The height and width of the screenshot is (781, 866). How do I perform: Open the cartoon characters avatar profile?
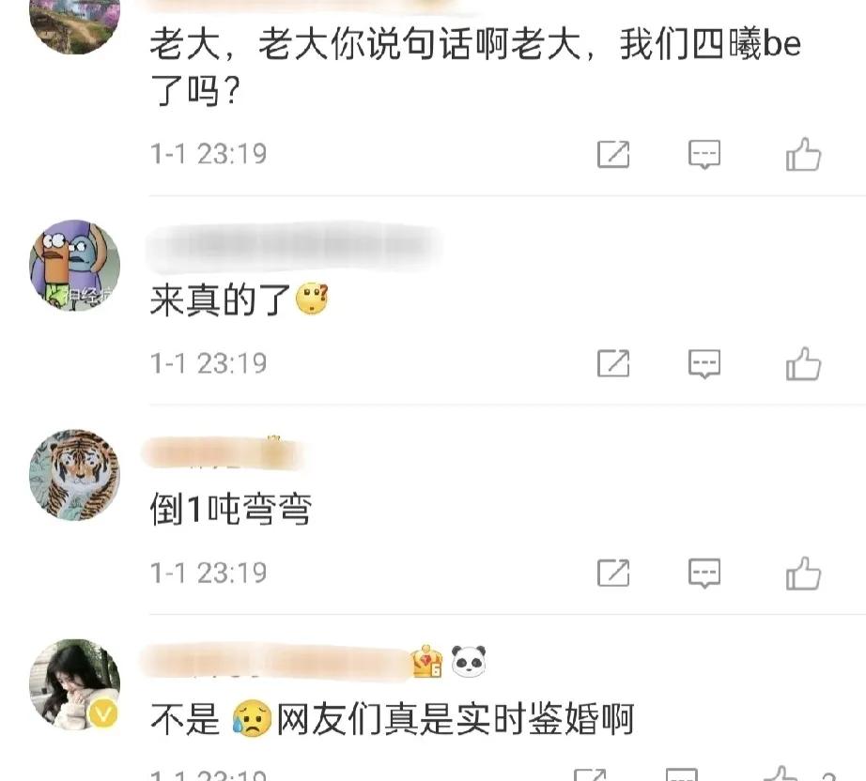tap(74, 265)
